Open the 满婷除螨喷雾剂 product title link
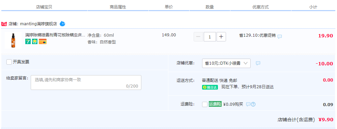 point(55,35)
